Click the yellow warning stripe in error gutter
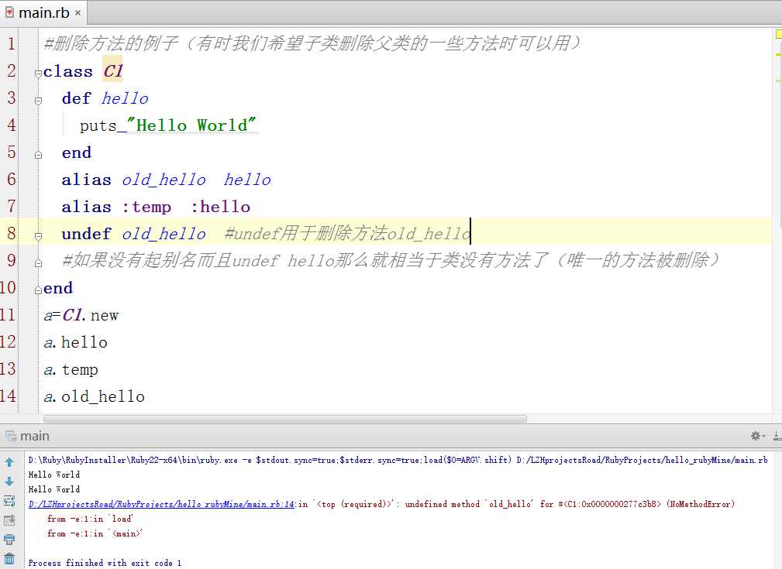 (778, 54)
